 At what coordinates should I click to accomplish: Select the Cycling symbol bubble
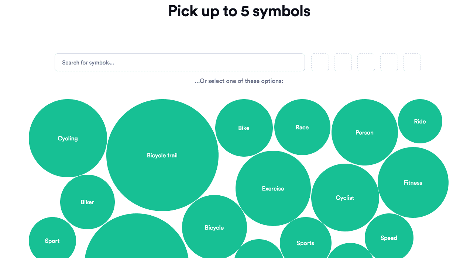pos(68,138)
